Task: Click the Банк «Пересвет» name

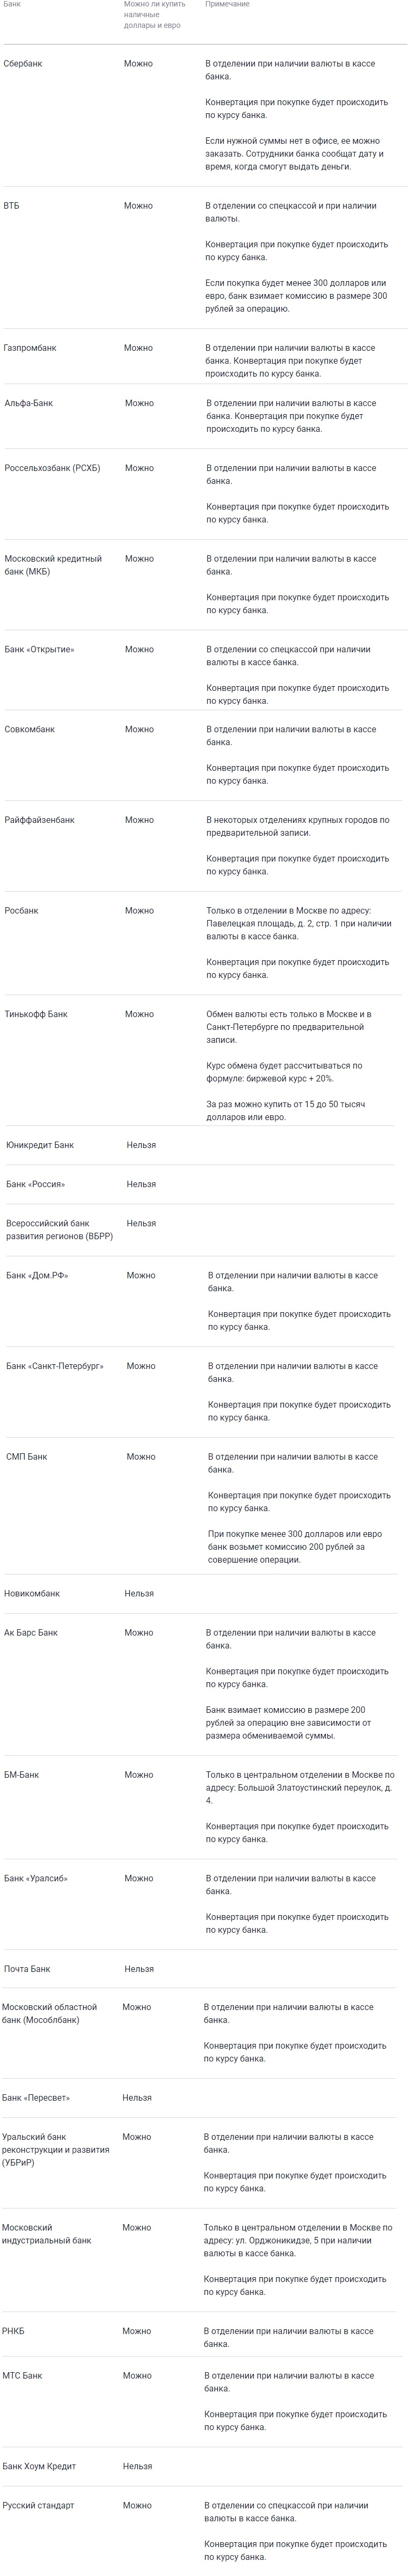Action: pos(36,2097)
